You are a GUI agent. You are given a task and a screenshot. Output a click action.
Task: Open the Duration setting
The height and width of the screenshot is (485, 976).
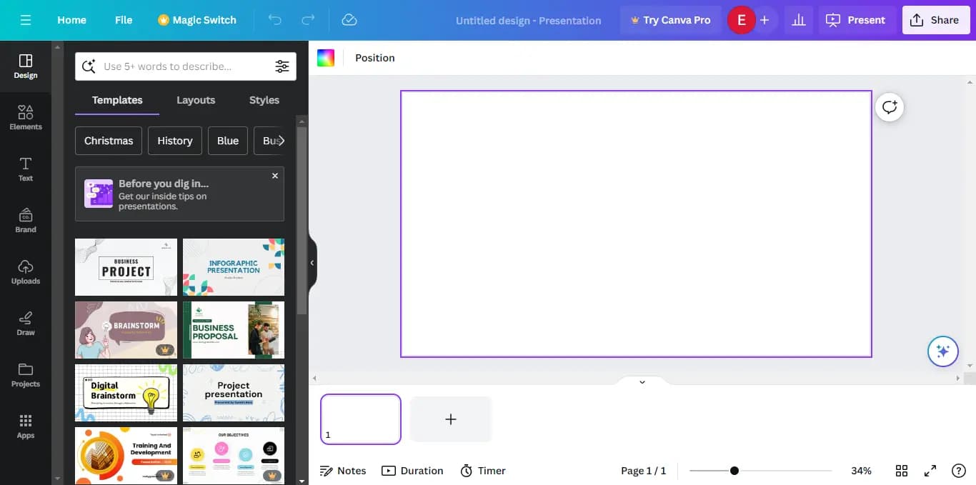[x=412, y=471]
